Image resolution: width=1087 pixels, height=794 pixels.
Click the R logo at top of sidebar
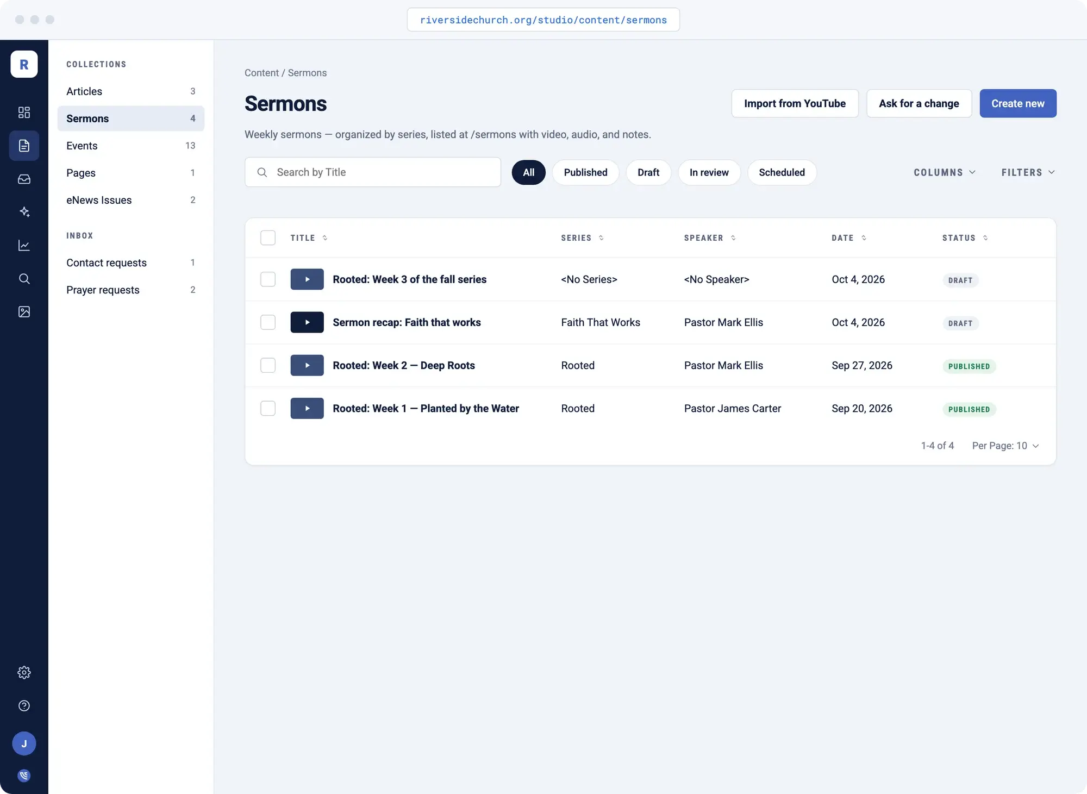[24, 64]
